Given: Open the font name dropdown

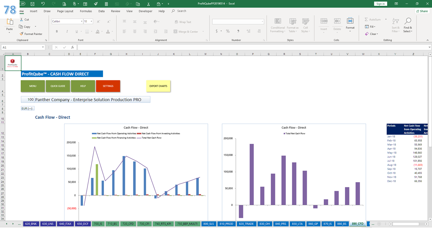Looking at the screenshot, I should point(82,21).
